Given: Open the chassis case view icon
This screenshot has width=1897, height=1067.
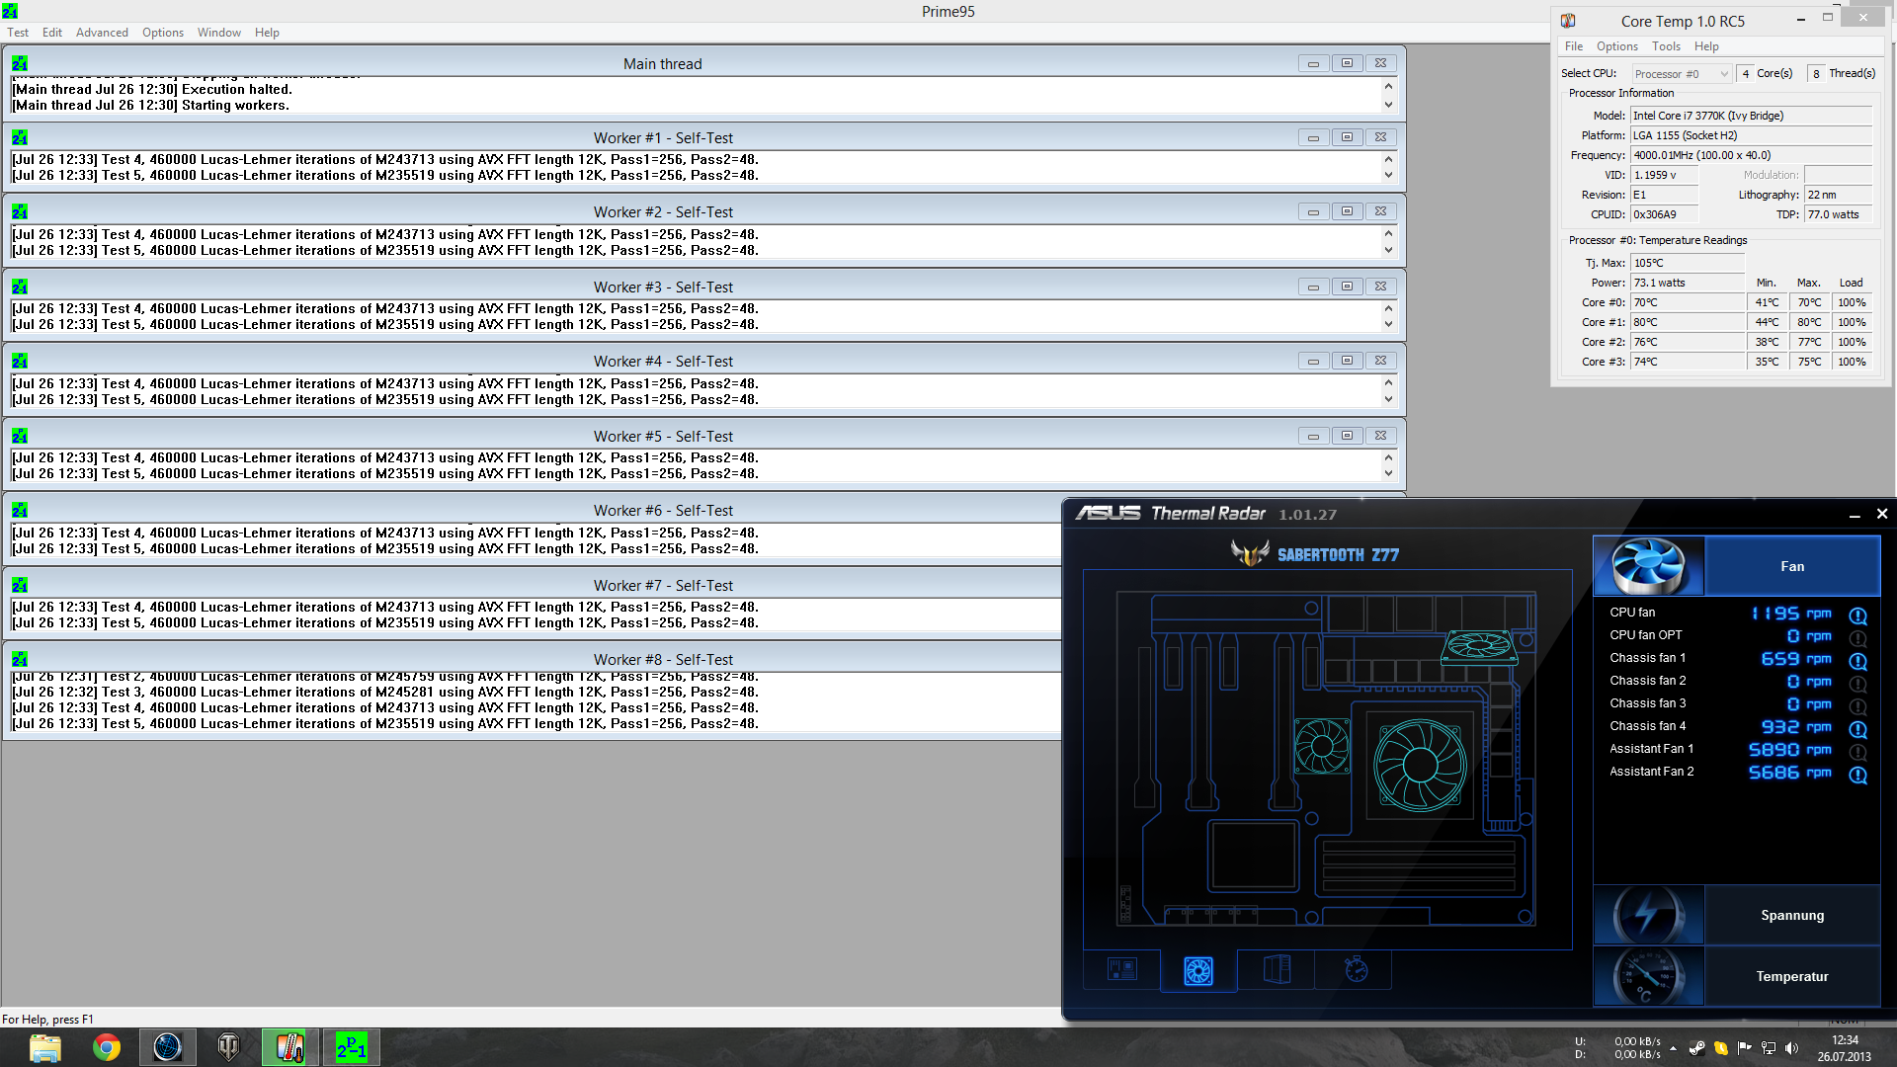Looking at the screenshot, I should tap(1277, 970).
